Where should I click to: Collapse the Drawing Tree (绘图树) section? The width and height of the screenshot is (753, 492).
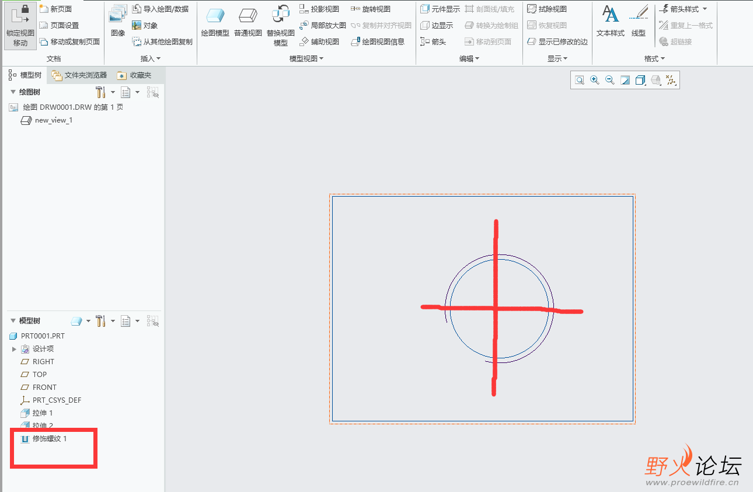tap(13, 92)
